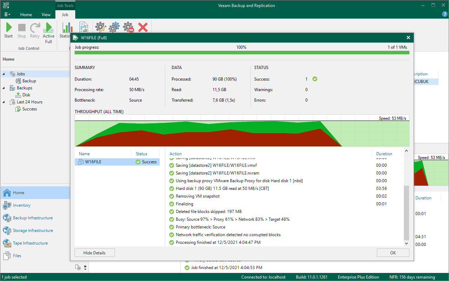Viewport: 449px width, 281px height.
Task: Open the main hamburger menu dropdown
Action: [7, 15]
